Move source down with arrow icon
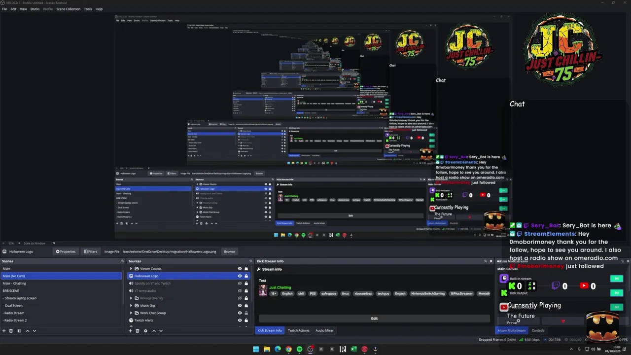The width and height of the screenshot is (631, 355). tap(161, 331)
